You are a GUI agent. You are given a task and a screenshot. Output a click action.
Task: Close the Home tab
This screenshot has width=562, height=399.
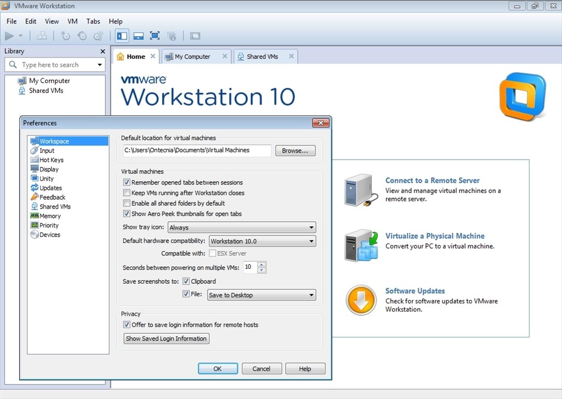[x=153, y=56]
